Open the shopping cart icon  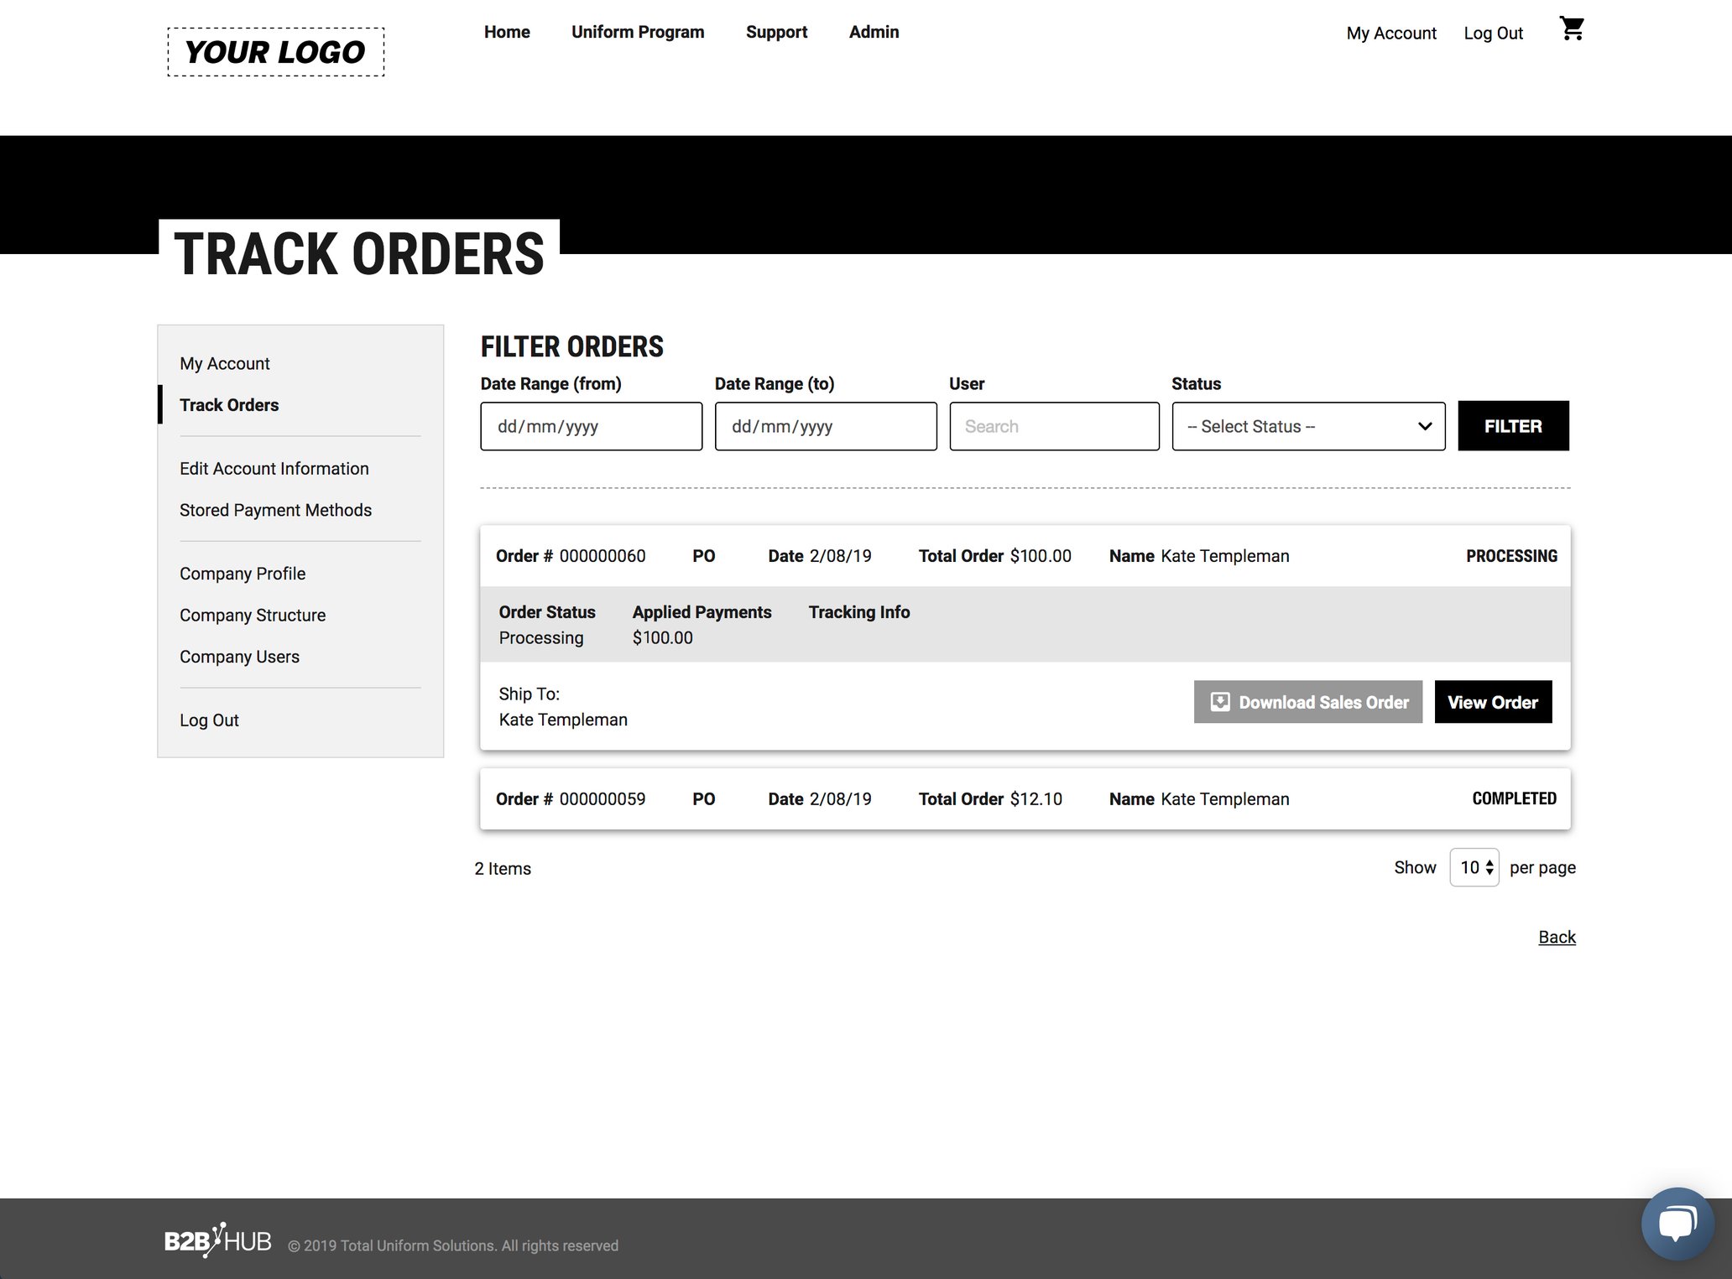1572,29
